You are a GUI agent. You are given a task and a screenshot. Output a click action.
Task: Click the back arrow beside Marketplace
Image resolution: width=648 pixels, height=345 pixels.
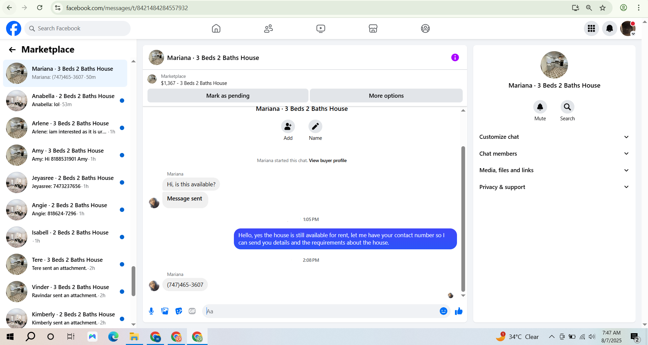coord(12,50)
